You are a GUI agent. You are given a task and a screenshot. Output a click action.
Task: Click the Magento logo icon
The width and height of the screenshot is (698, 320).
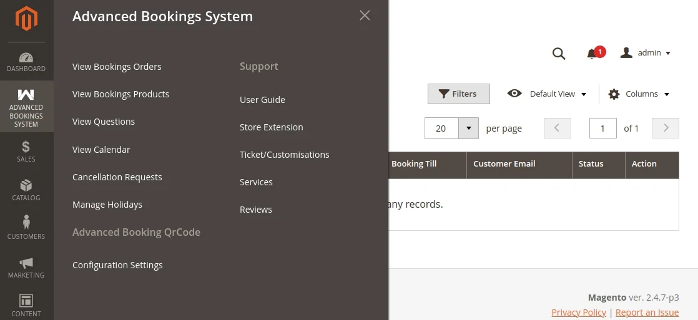(x=26, y=19)
